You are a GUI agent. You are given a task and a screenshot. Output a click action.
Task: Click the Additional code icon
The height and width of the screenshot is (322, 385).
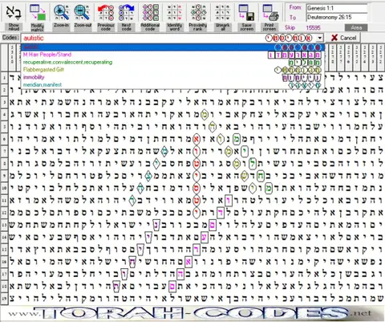tap(150, 13)
